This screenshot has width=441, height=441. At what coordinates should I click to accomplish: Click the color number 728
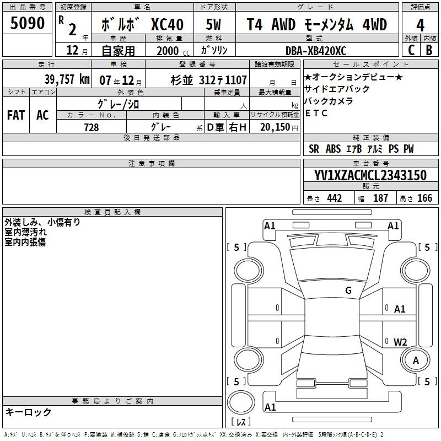(x=92, y=127)
